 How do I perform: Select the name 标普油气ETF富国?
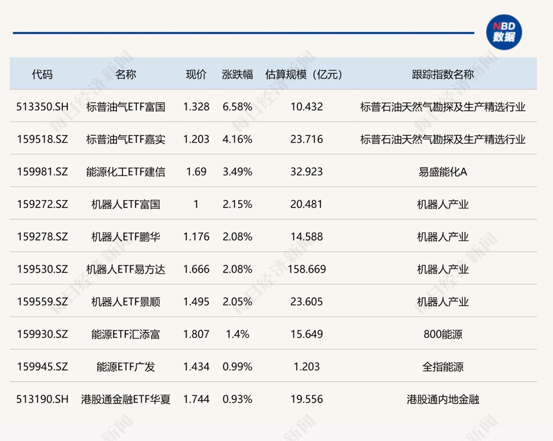coord(125,107)
